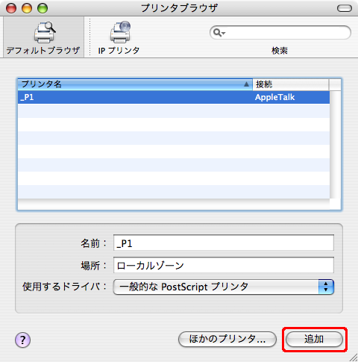Expand the search field options arrow

pyautogui.click(x=223, y=33)
